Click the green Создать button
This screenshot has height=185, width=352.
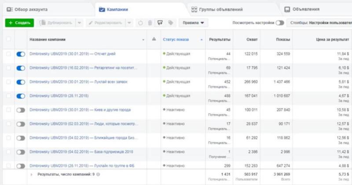coord(18,23)
